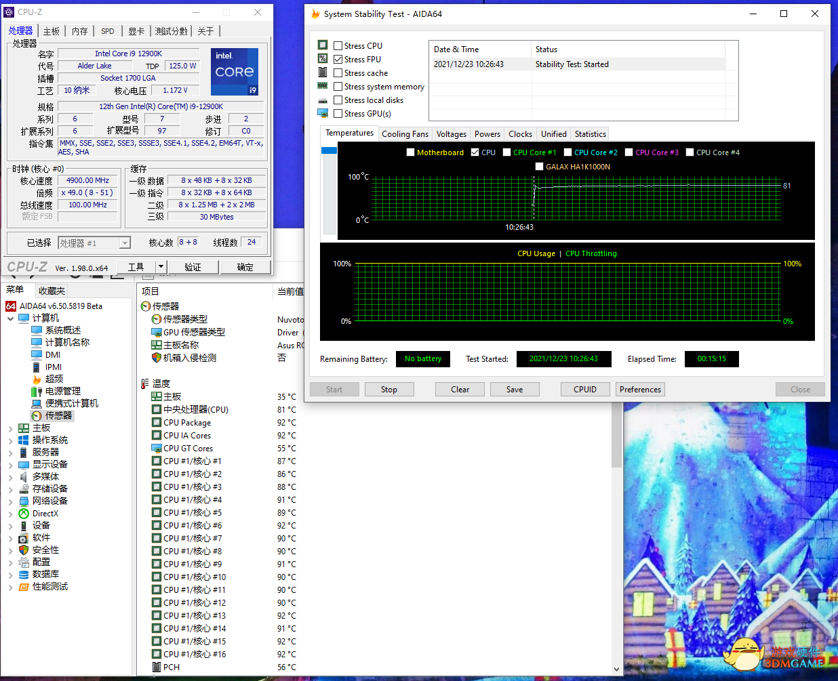Open the 内存 tab in CPU-Z
This screenshot has height=681, width=838.
coord(80,31)
